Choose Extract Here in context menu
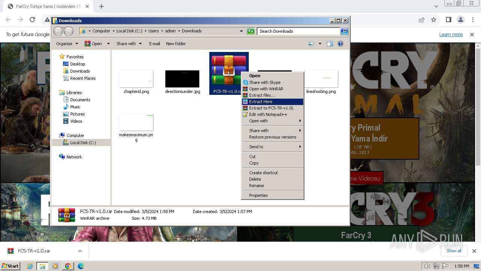 [x=272, y=102]
